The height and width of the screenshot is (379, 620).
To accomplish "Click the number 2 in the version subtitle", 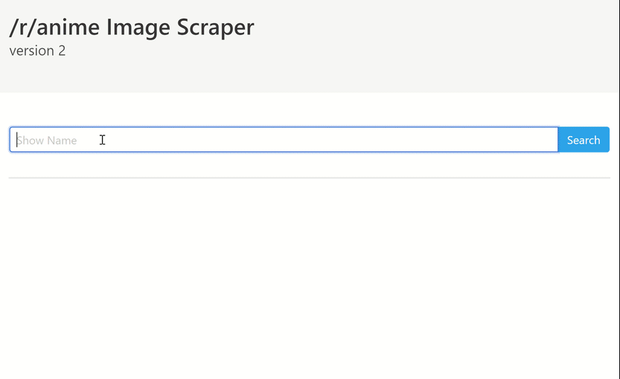I will coord(62,51).
